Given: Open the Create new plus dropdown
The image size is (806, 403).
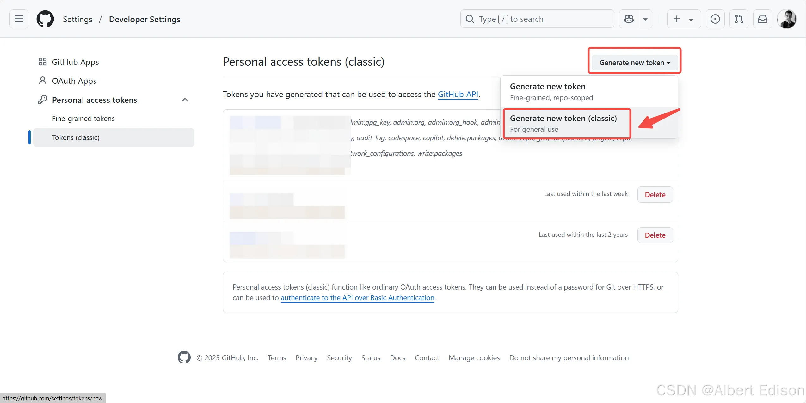Looking at the screenshot, I should tap(684, 19).
